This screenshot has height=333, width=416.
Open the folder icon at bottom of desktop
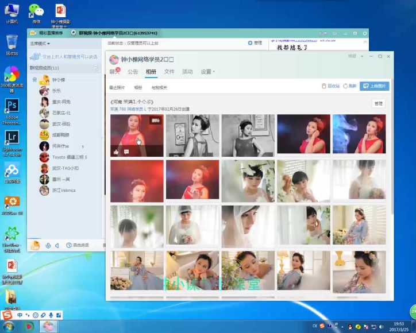pyautogui.click(x=11, y=300)
